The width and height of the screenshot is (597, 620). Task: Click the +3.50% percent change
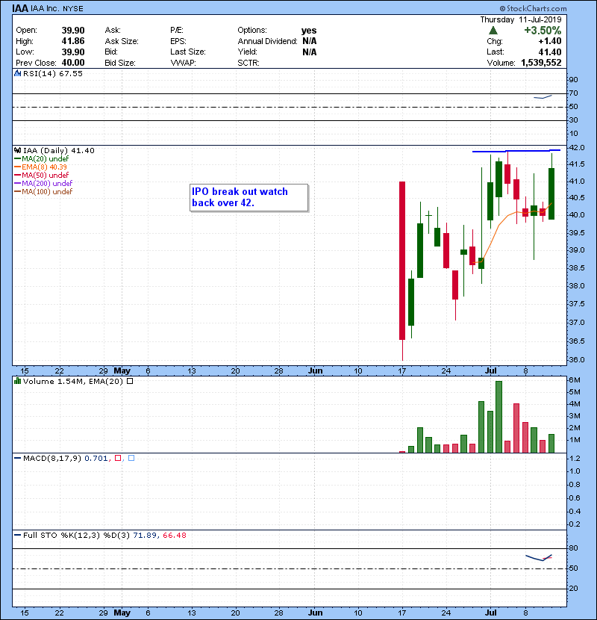543,31
